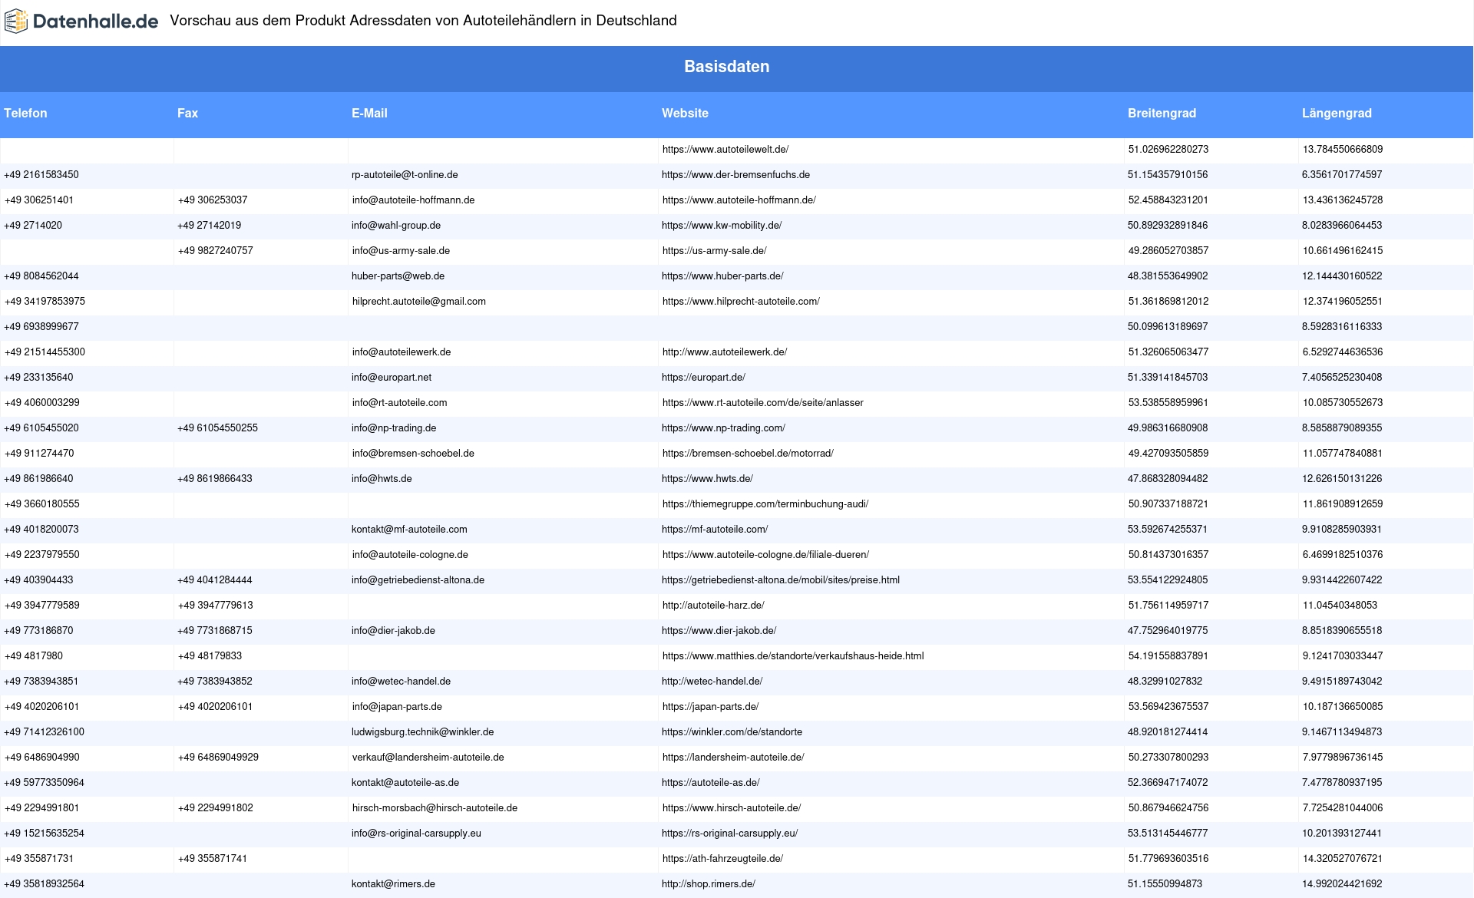The width and height of the screenshot is (1474, 898).
Task: Select fax number +49 355871741
Action: click(213, 859)
